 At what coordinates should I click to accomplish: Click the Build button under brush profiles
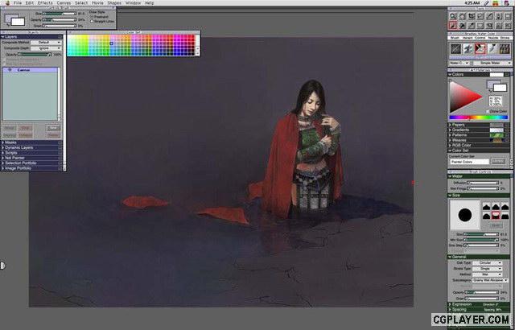point(496,225)
